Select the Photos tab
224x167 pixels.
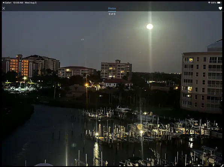tap(112, 8)
